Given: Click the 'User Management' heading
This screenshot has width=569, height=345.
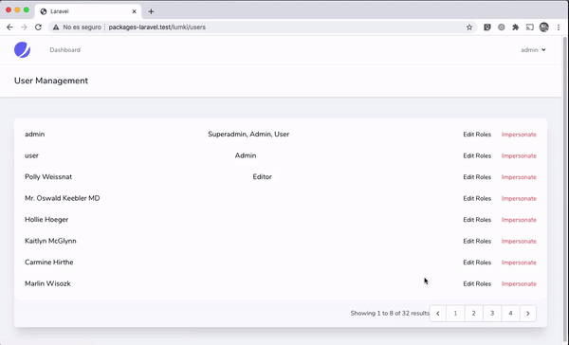Looking at the screenshot, I should tap(51, 81).
